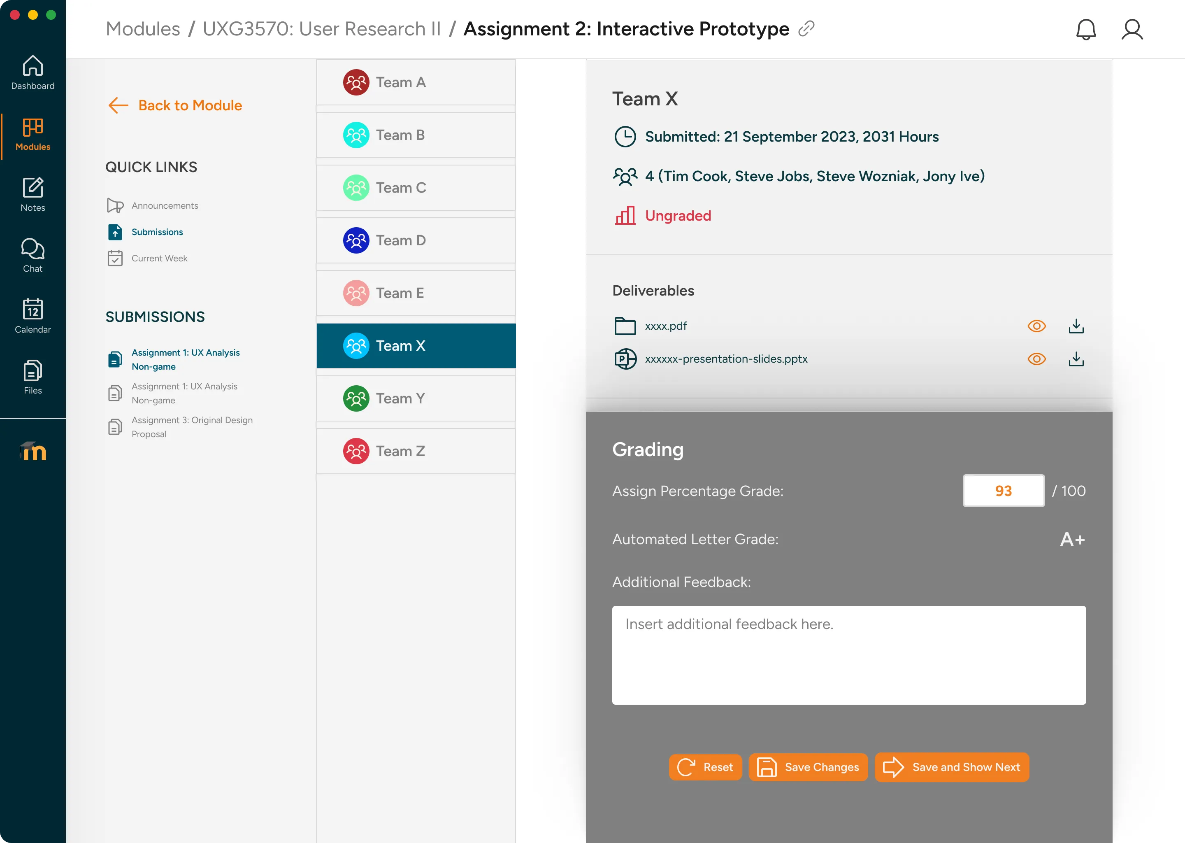
Task: Click the Ungraded status text
Action: click(x=678, y=215)
